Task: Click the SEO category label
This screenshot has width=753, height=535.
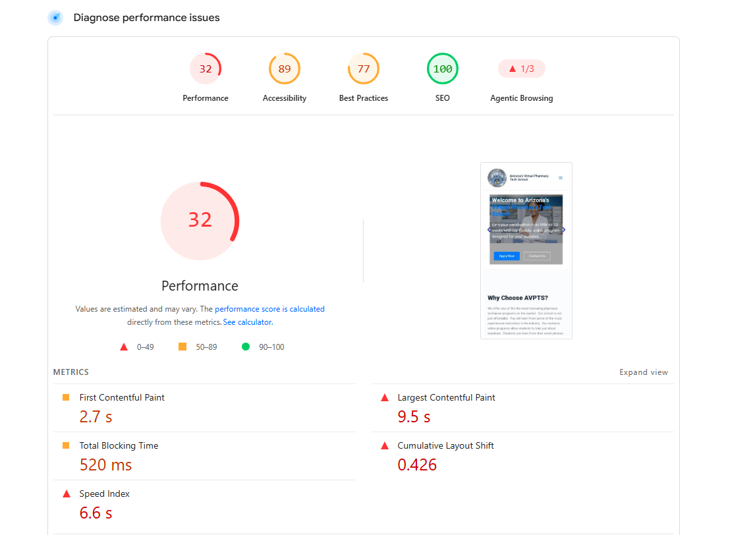Action: 442,98
